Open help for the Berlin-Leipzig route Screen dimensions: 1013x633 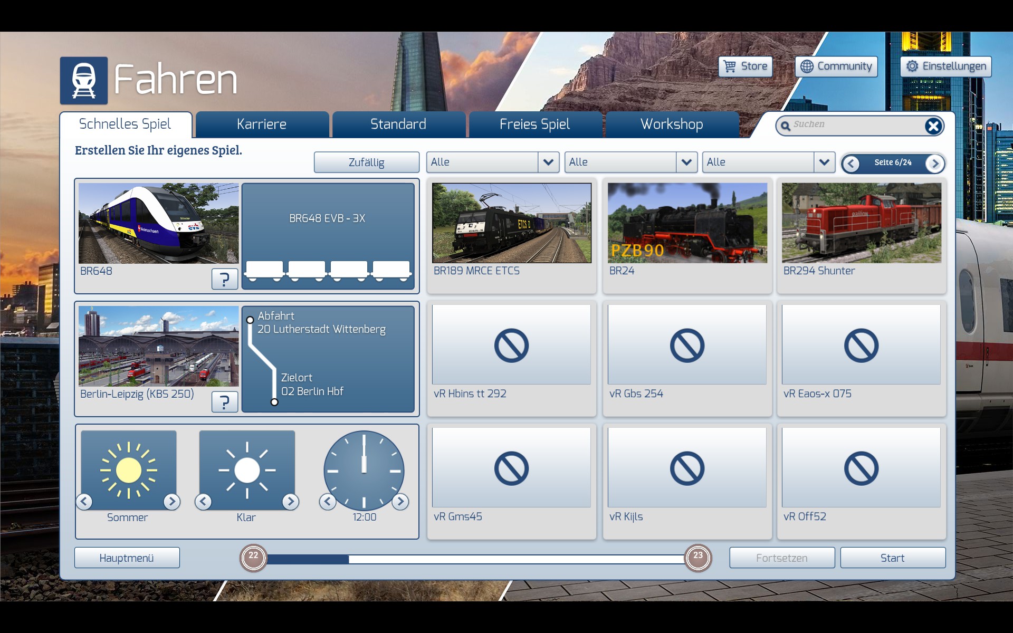[x=224, y=402]
